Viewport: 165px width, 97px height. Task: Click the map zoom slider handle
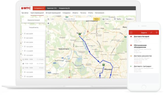click(48, 33)
